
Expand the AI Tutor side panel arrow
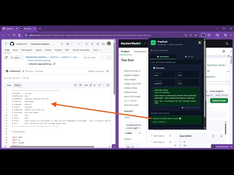(x=231, y=51)
